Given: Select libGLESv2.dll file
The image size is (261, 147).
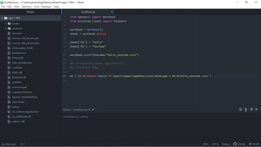Looking at the screenshot, I should pos(19,77).
